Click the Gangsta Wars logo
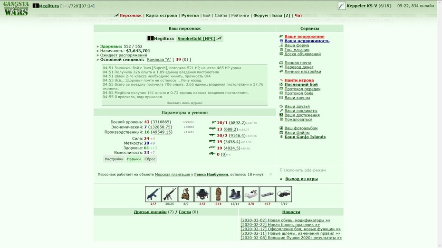 point(16,9)
